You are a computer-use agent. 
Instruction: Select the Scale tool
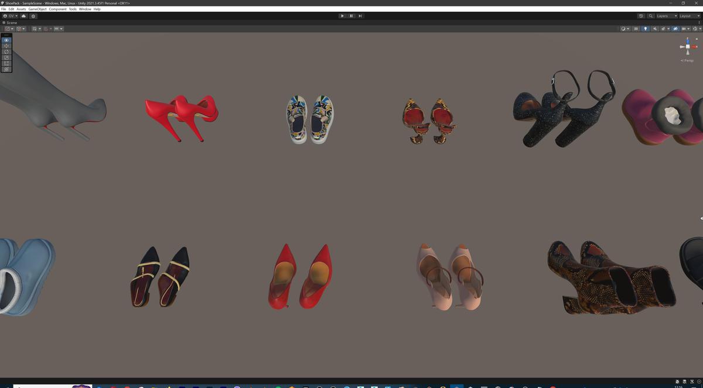pyautogui.click(x=6, y=57)
